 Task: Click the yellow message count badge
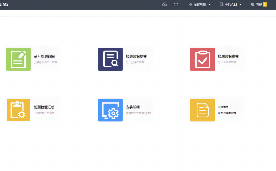(265, 4)
